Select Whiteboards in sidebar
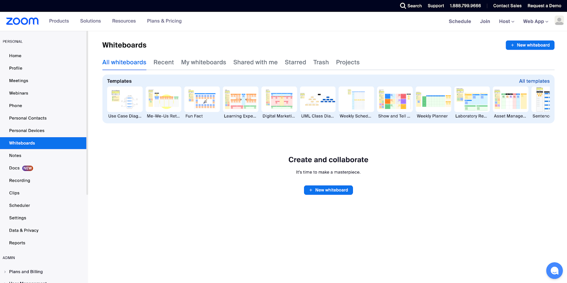Viewport: 567px width, 283px height. coord(43,143)
